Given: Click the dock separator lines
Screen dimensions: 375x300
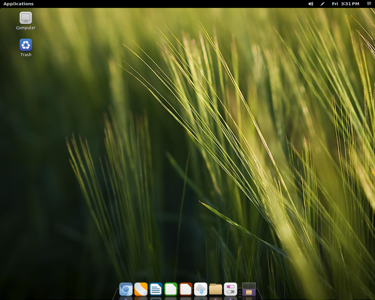Looking at the screenshot, I should pyautogui.click(x=240, y=294).
